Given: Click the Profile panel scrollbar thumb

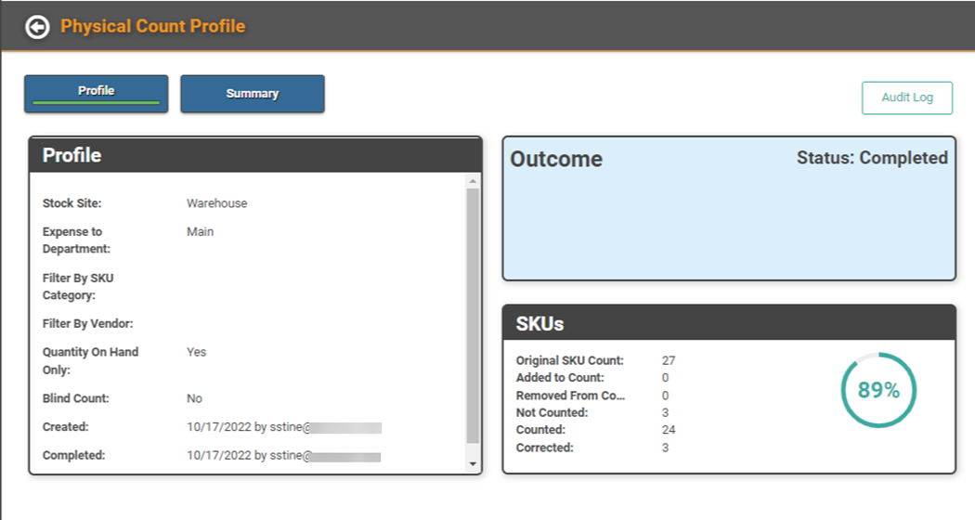Looking at the screenshot, I should coord(473,316).
